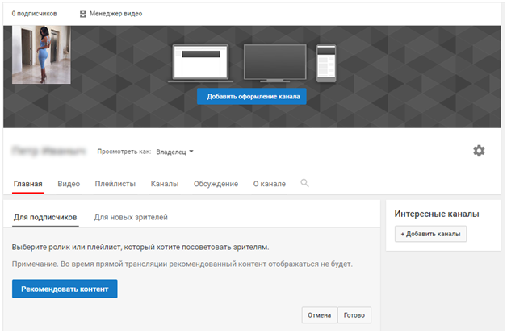Click the Video Manager icon

coord(83,14)
